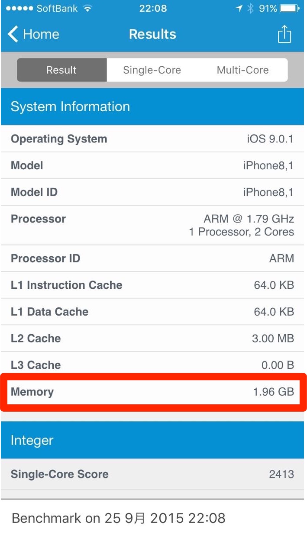Screen dimensions: 307x539
Task: Switch to the Multi-Core tab
Action: (x=242, y=70)
